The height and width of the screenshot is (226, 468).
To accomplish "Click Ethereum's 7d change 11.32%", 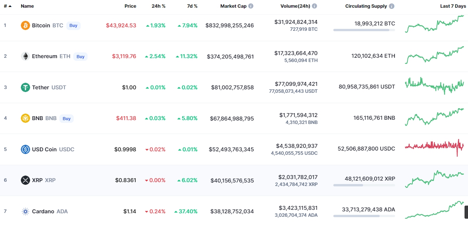I will [x=186, y=56].
